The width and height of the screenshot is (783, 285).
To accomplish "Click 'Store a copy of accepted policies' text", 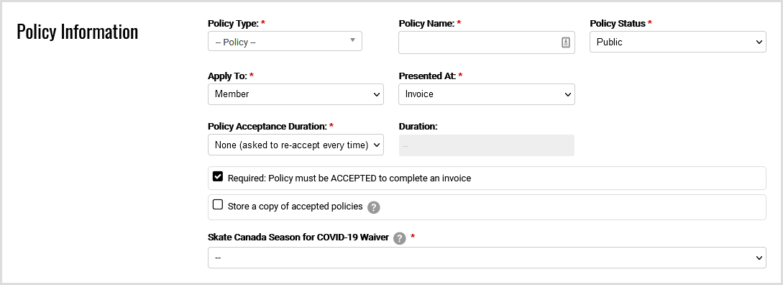I will pos(295,207).
